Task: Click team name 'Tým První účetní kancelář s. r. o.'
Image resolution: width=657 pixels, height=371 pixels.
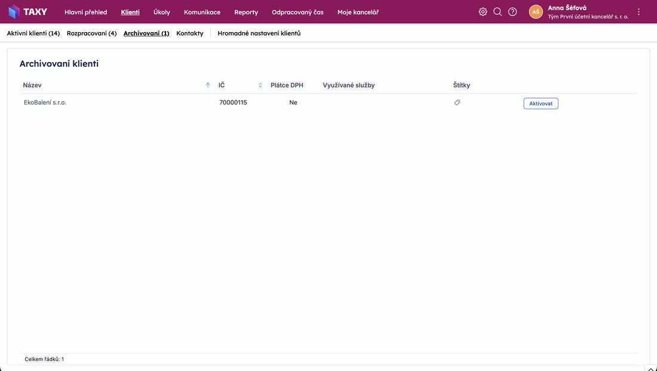Action: point(588,17)
